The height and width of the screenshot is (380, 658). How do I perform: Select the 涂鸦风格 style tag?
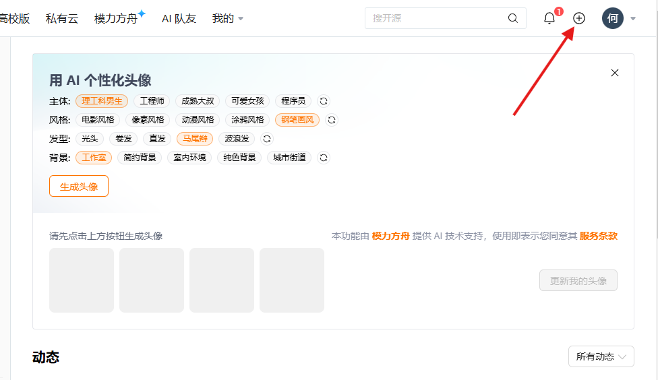(247, 120)
